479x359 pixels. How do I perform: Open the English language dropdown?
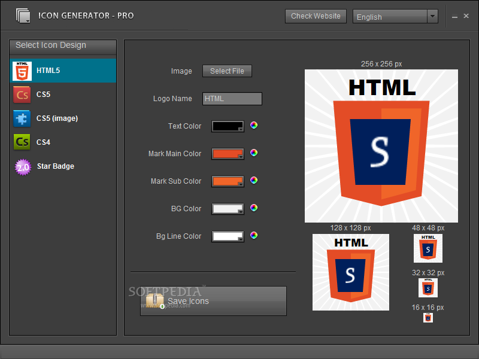tap(389, 16)
